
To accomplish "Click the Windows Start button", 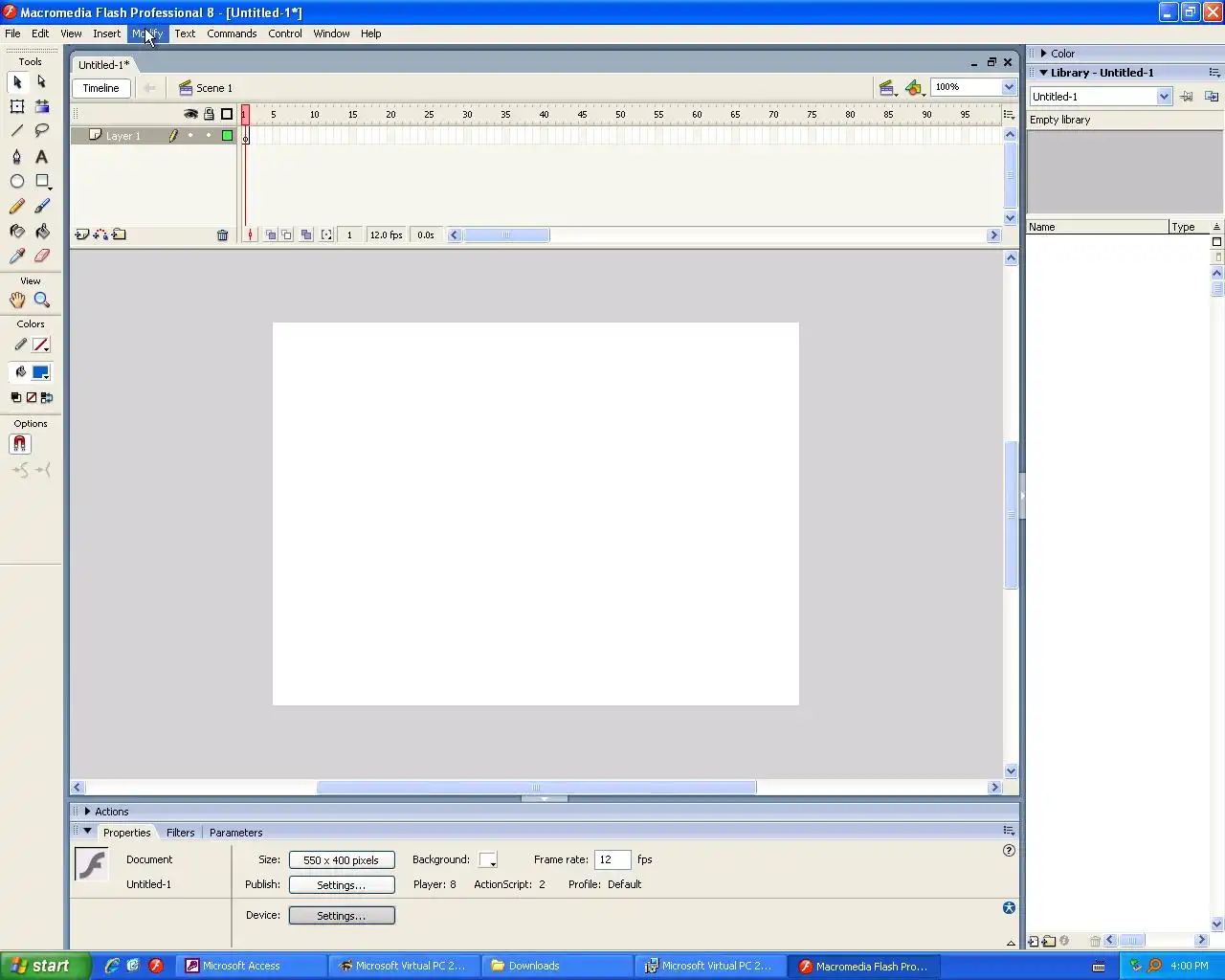I will tap(45, 966).
